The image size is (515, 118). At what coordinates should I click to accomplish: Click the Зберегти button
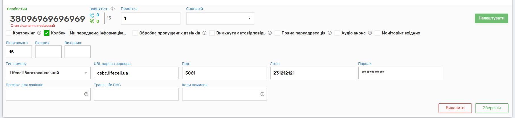pyautogui.click(x=492, y=108)
